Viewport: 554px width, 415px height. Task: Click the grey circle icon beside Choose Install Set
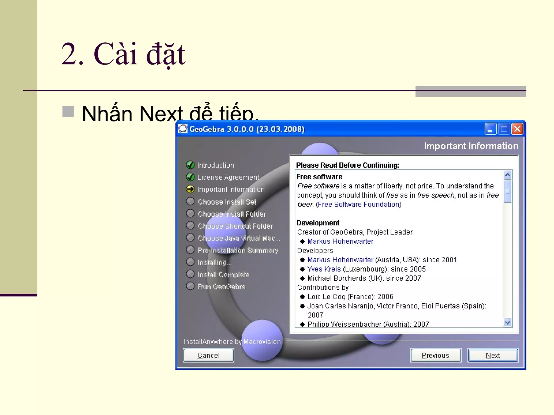click(190, 201)
